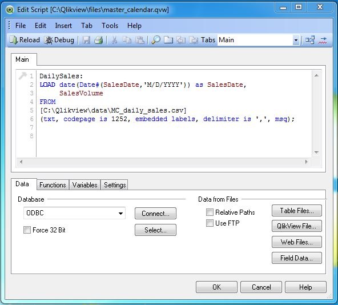
Task: Click script editor scroll up arrow
Action: click(316, 75)
